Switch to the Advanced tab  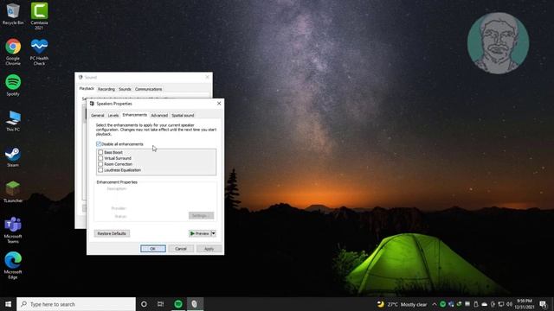159,115
